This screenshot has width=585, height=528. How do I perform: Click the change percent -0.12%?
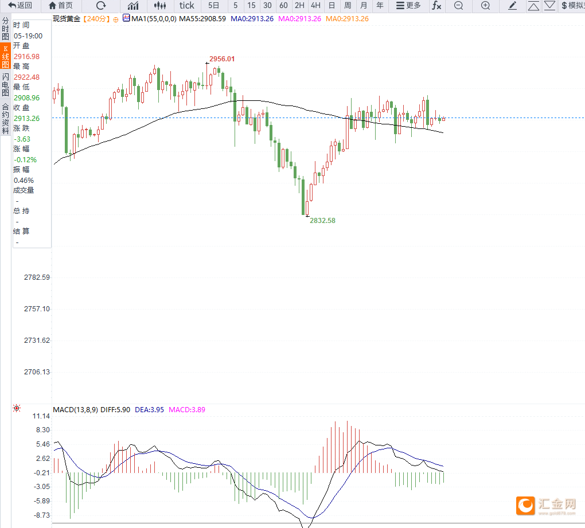(x=25, y=159)
